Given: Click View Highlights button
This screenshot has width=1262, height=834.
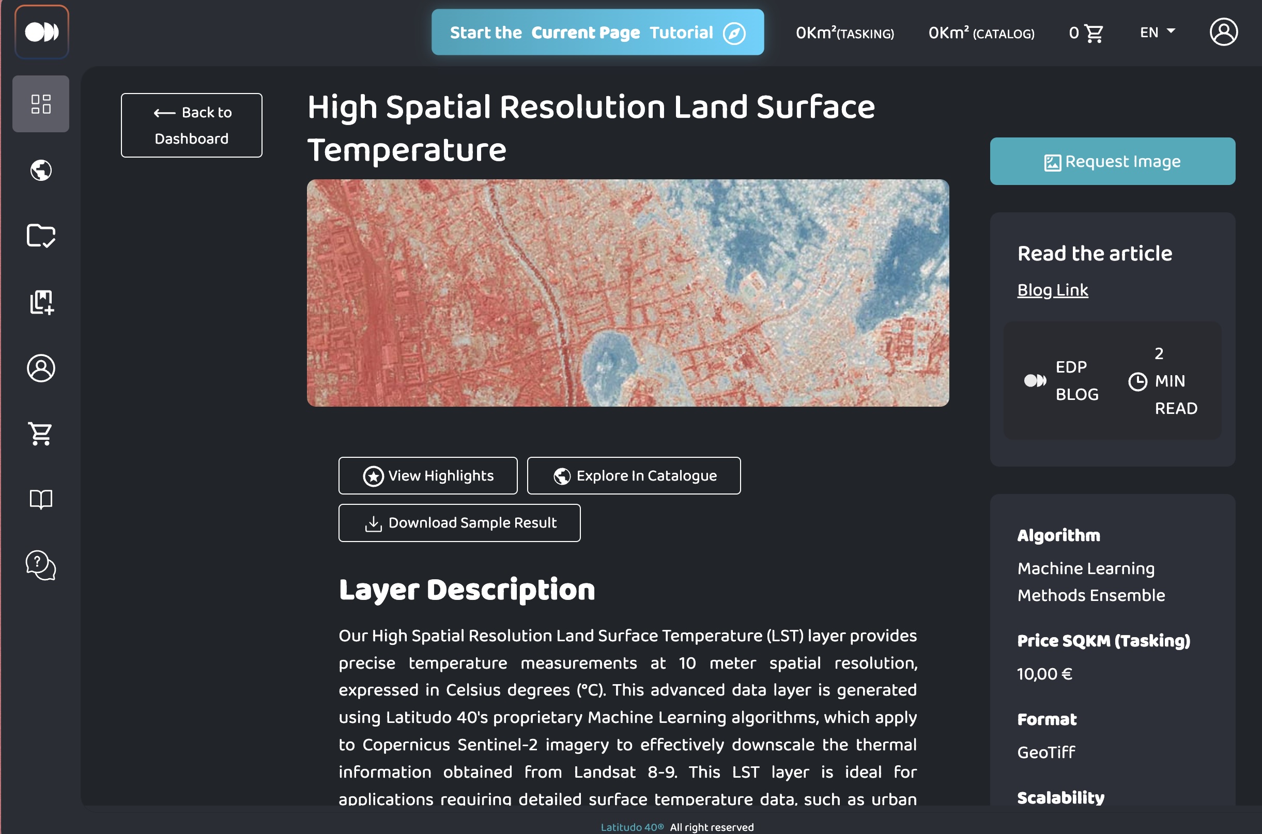Looking at the screenshot, I should [x=427, y=475].
